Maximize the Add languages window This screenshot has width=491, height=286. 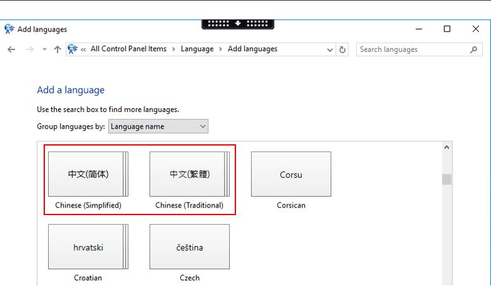(447, 29)
